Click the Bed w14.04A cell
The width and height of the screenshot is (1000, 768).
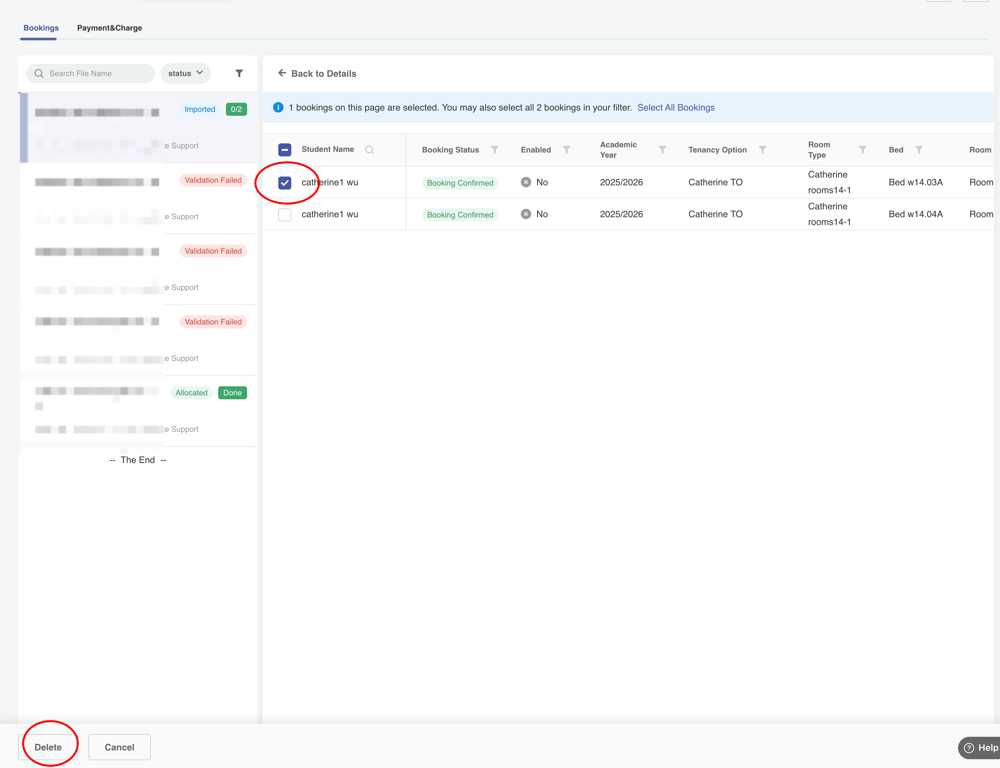tap(915, 214)
